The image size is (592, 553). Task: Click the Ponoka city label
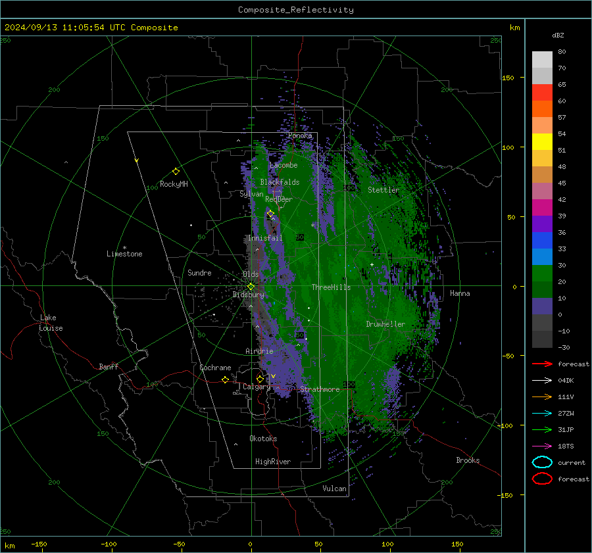(300, 135)
